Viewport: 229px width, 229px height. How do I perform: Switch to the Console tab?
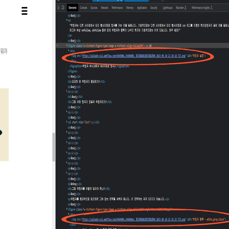pyautogui.click(x=83, y=8)
